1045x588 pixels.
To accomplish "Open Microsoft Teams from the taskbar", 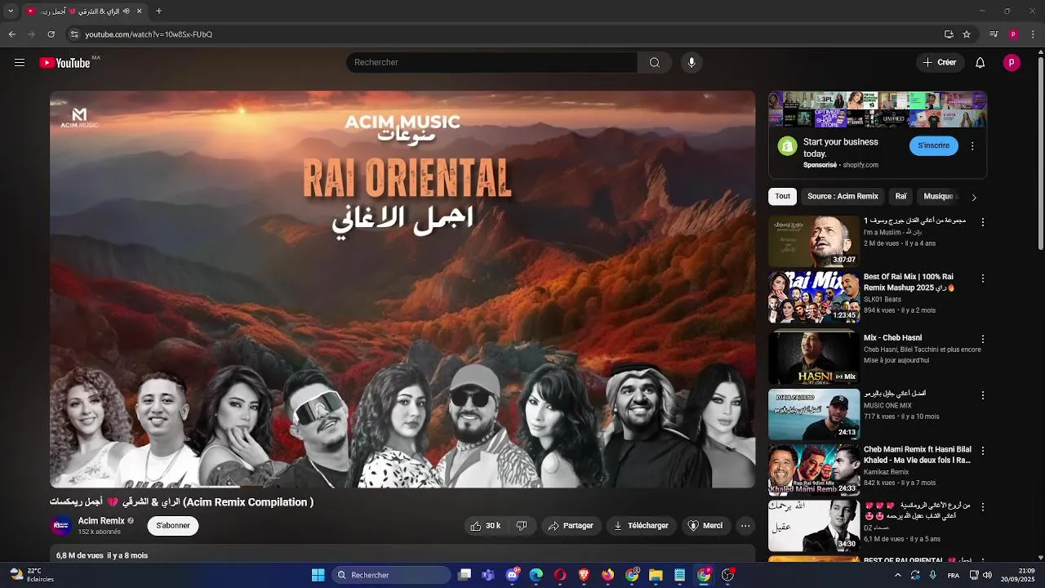I will 488,575.
